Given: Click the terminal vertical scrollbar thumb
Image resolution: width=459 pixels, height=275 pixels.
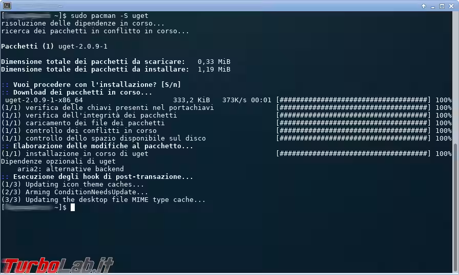Looking at the screenshot, I should pos(455,207).
